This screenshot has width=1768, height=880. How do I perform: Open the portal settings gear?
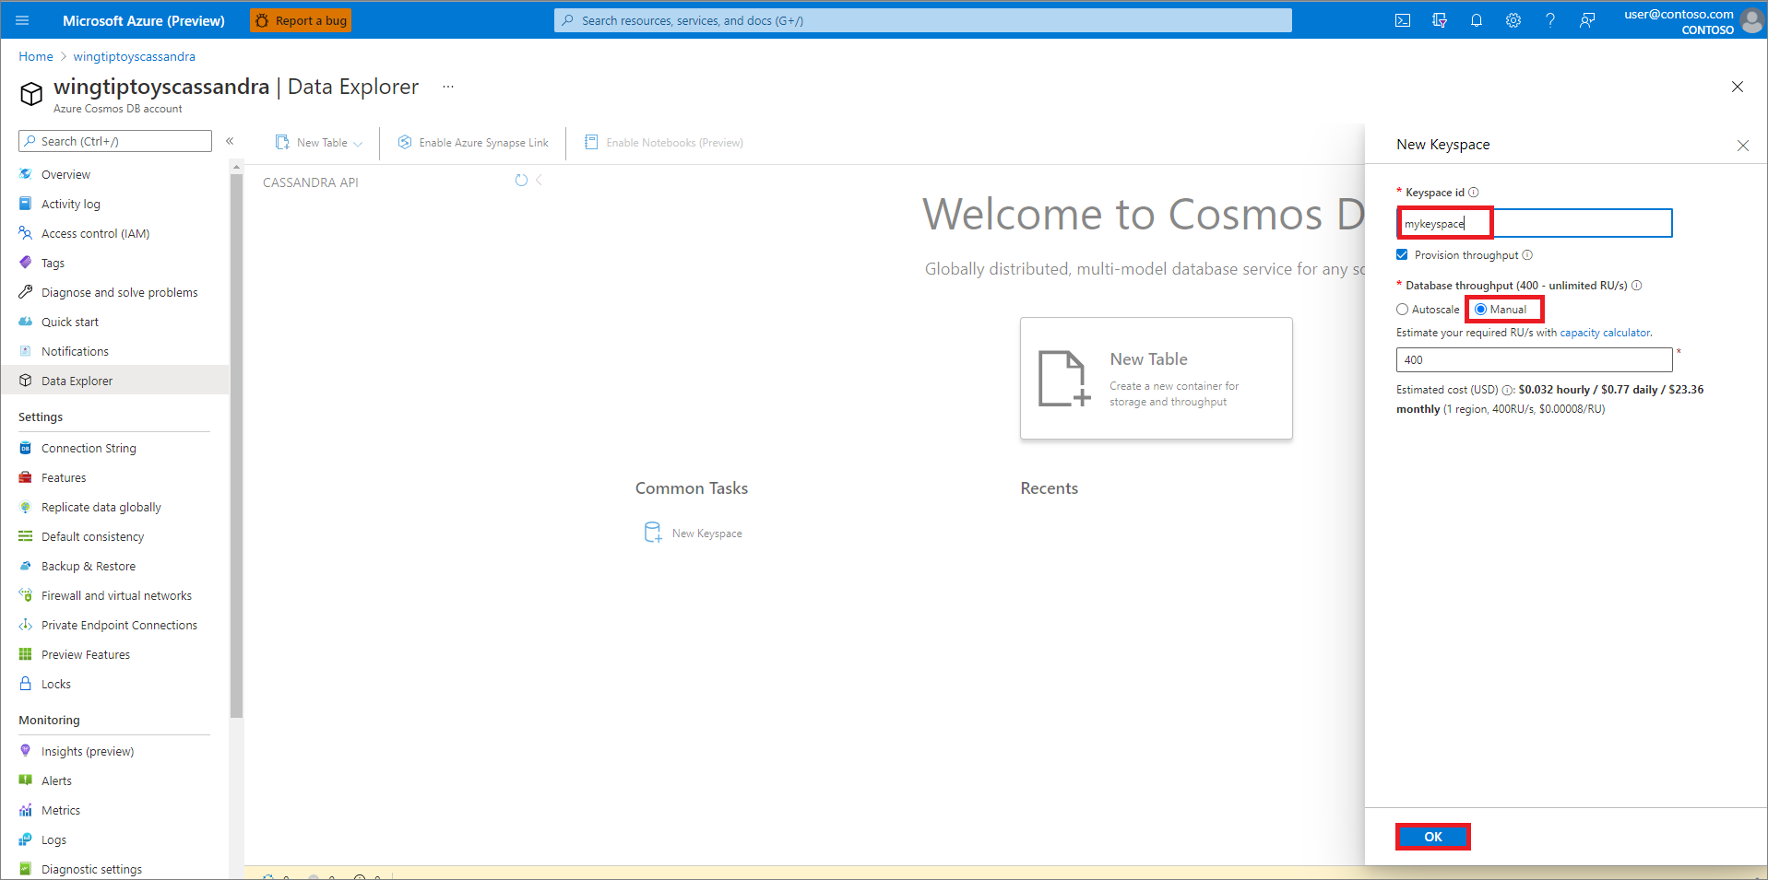coord(1513,19)
